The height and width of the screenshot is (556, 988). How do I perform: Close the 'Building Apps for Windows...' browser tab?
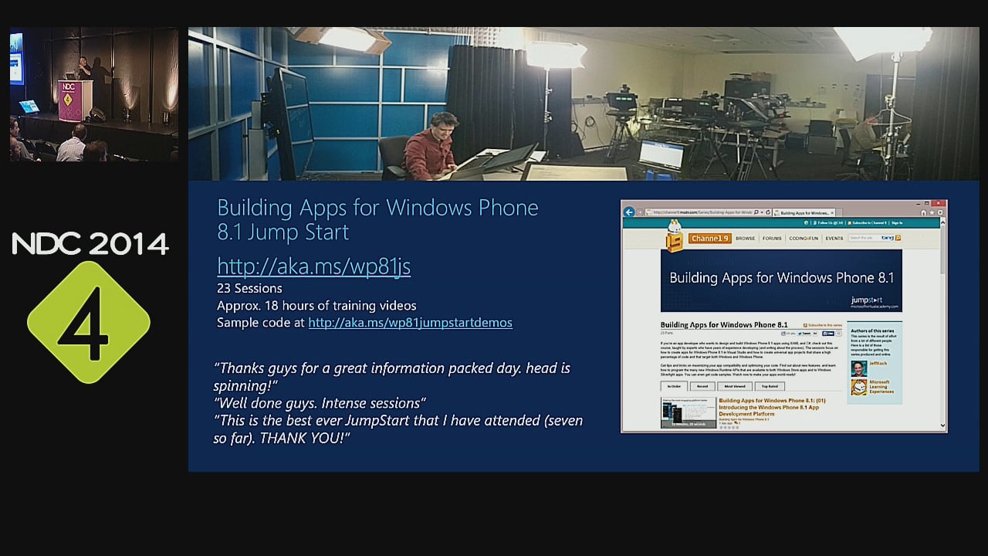pos(832,213)
